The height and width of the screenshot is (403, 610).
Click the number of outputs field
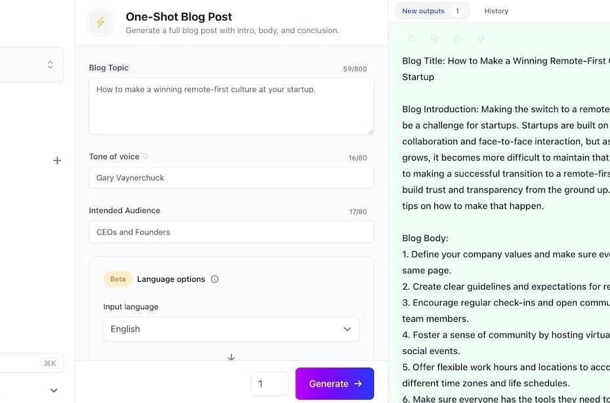coord(270,383)
